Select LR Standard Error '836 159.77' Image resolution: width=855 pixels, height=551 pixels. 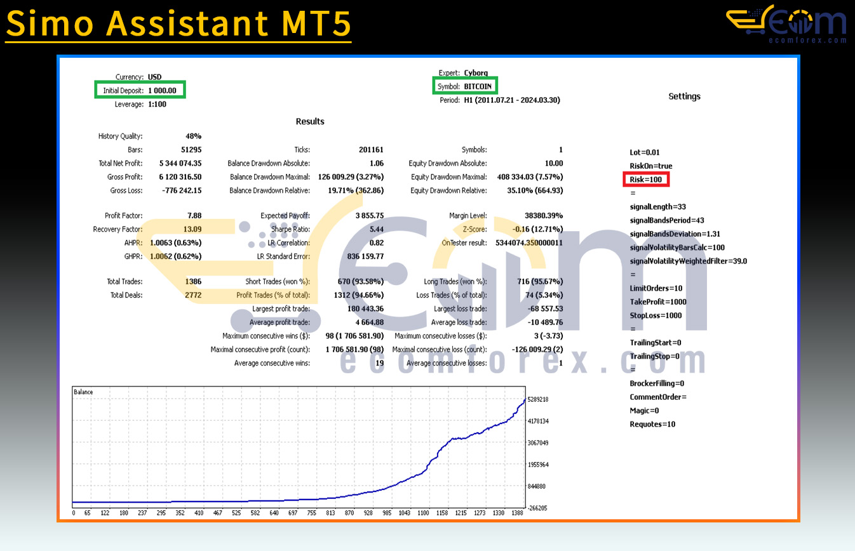click(x=364, y=256)
